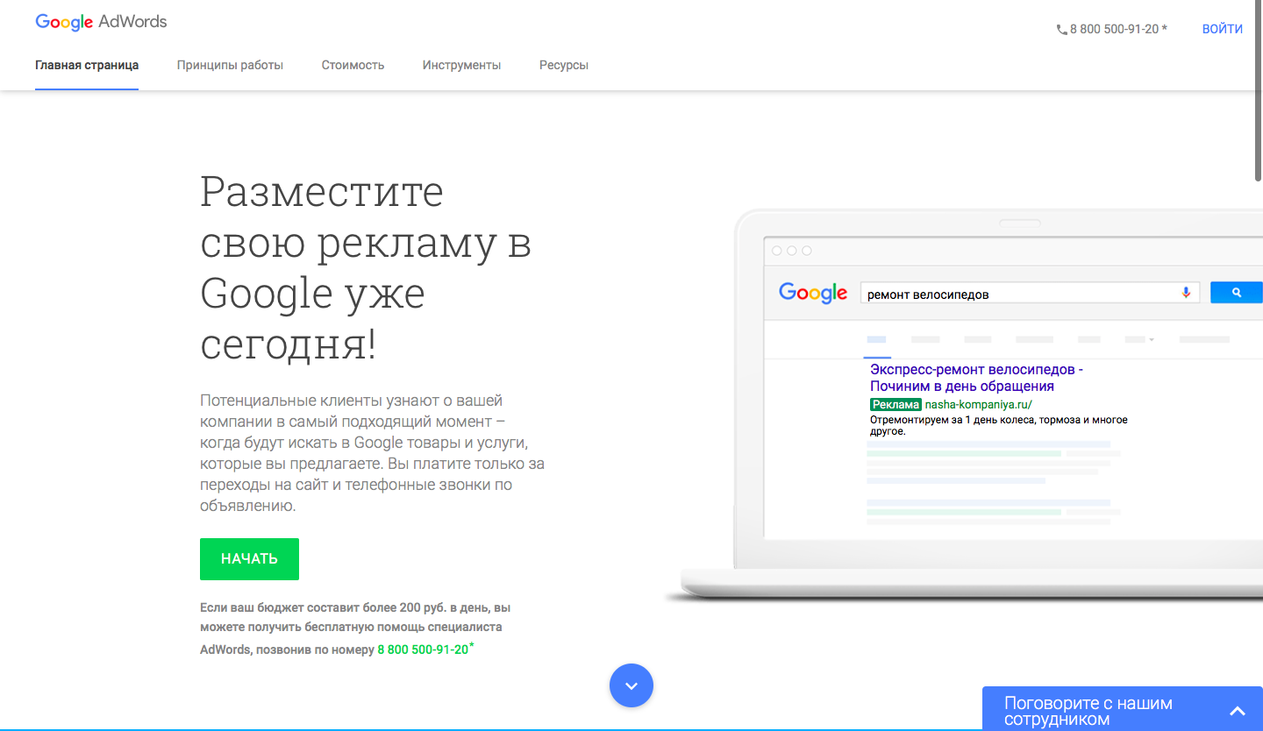
Task: Click the phone icon beside 8 800 500-91-20
Action: click(1061, 29)
